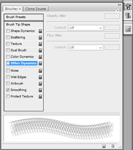This screenshot has width=133, height=150.
Task: Open Flow Jitter Control dropdown
Action: (x=86, y=48)
